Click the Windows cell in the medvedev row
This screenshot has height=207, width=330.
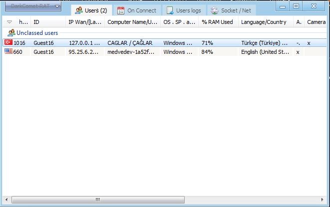pyautogui.click(x=178, y=52)
